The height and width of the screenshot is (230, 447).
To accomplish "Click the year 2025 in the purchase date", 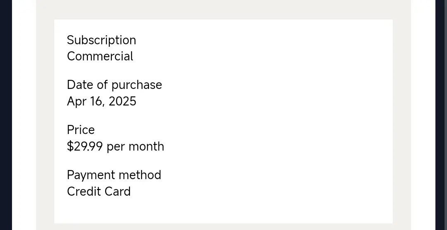I will click(123, 101).
